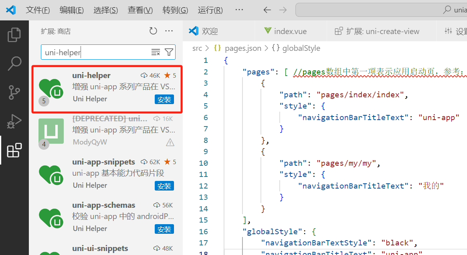Click the "black" value on line 17
467x255 pixels.
point(397,243)
